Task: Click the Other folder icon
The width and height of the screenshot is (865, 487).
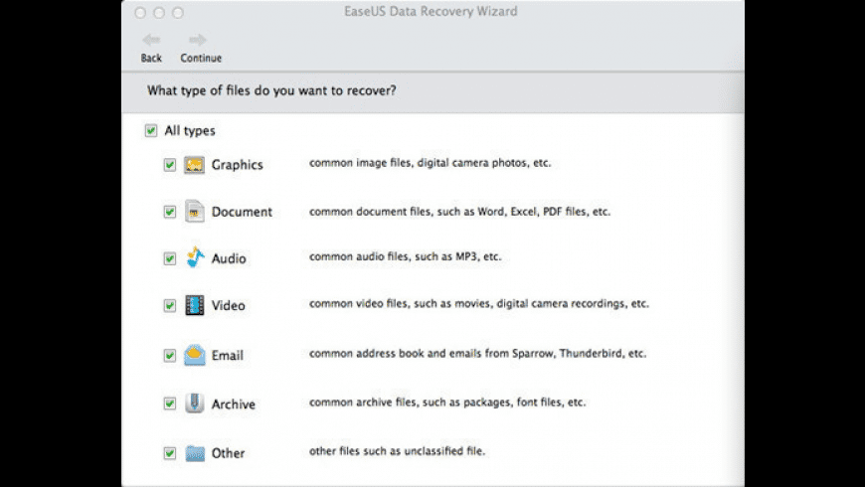Action: [195, 453]
